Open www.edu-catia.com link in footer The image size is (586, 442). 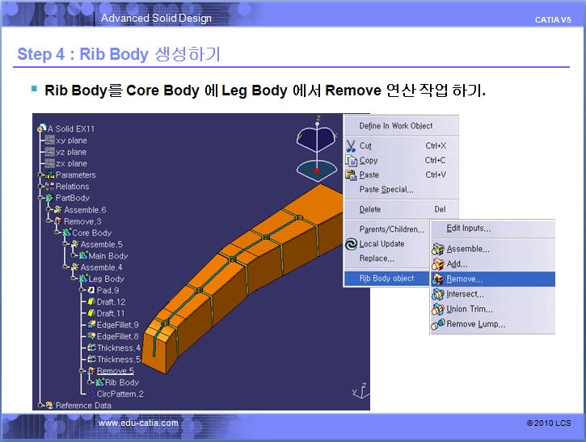click(x=138, y=423)
